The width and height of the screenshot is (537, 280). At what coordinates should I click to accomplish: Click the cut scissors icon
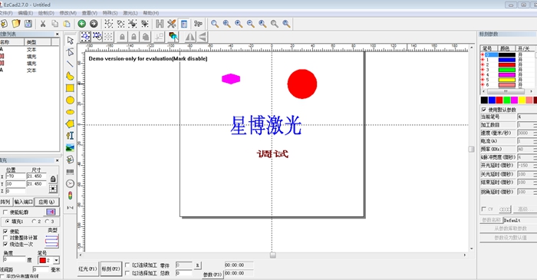[x=43, y=24]
